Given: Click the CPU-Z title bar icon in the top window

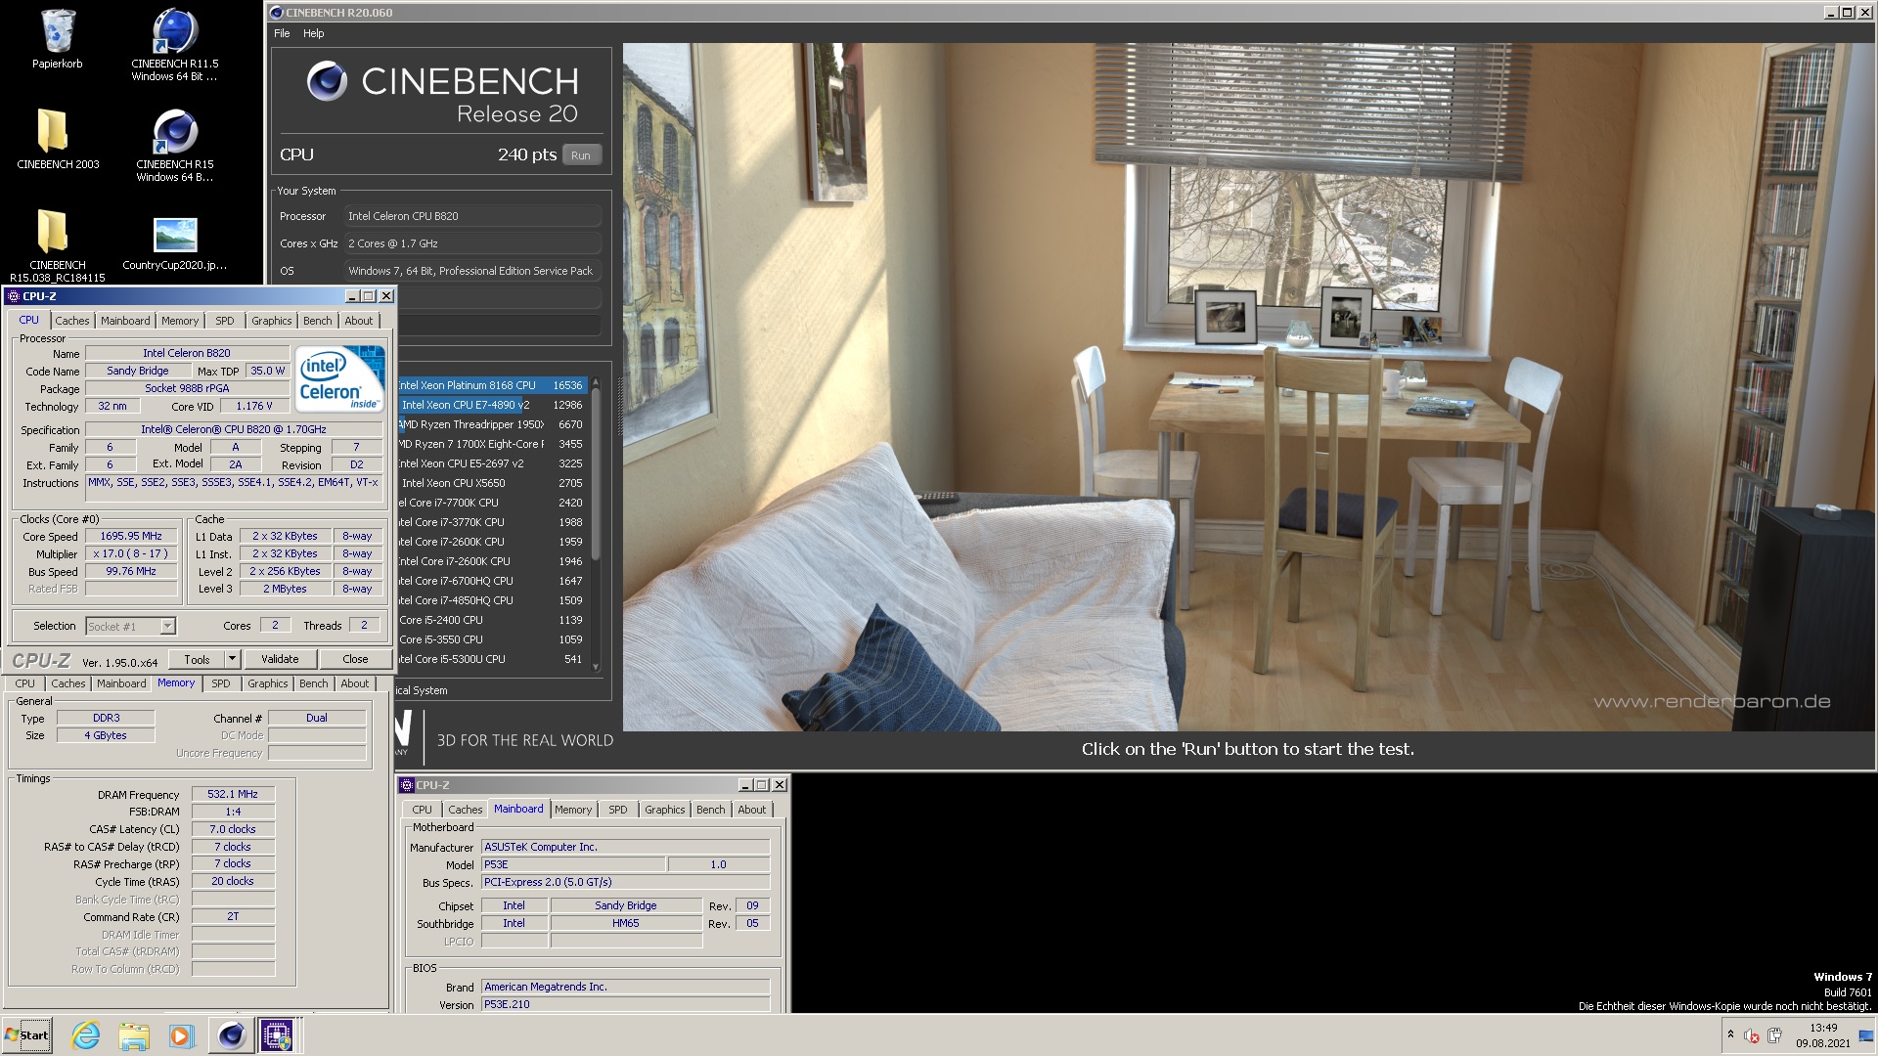Looking at the screenshot, I should tap(14, 296).
